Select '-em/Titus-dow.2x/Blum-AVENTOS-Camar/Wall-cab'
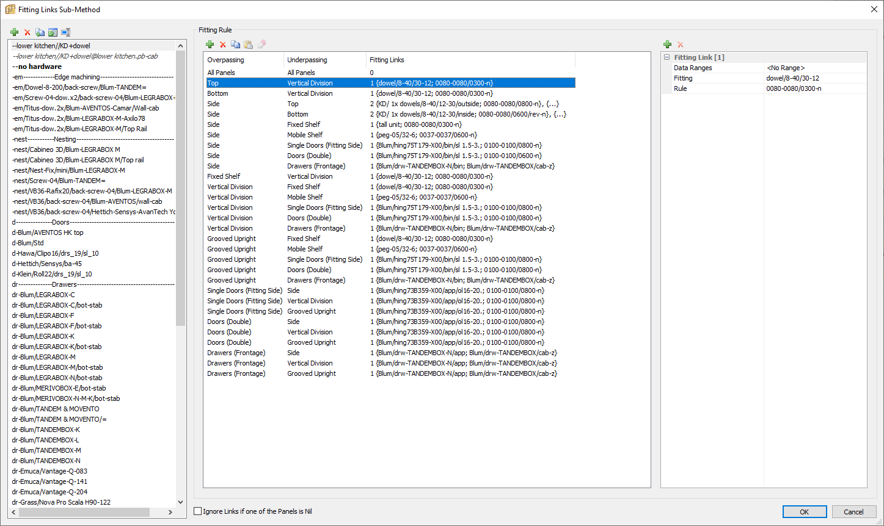This screenshot has height=526, width=884. pyautogui.click(x=93, y=108)
